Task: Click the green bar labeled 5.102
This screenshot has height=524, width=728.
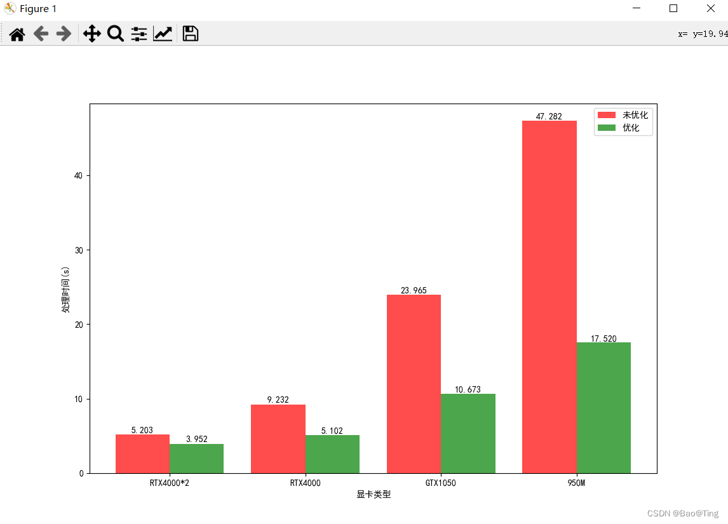Action: [332, 454]
